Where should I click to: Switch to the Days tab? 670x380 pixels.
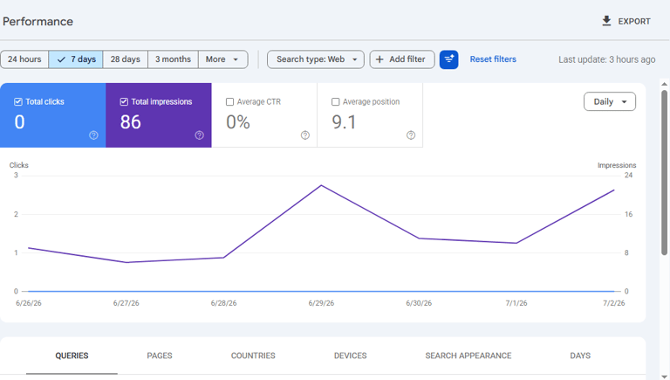[580, 356]
